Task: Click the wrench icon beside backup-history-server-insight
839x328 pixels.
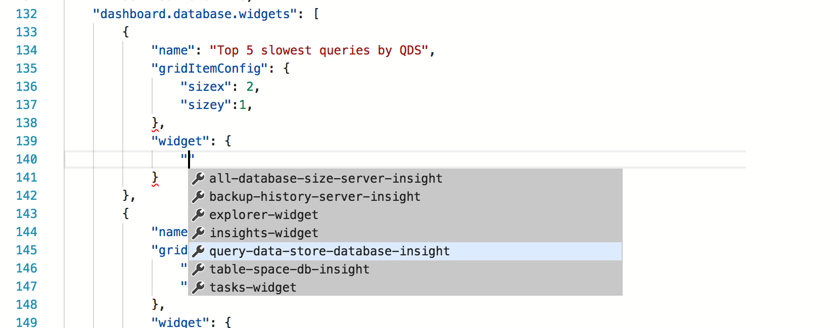Action: [199, 197]
